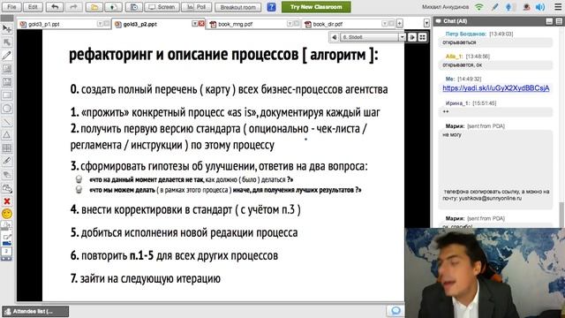Select the ellipse shape tool
This screenshot has height=318, width=565.
click(7, 109)
